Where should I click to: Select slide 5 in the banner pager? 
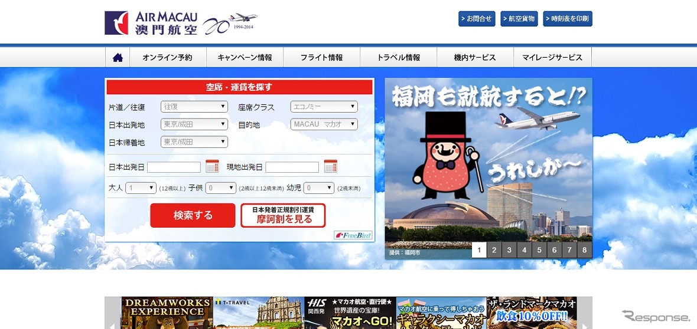[x=539, y=250]
